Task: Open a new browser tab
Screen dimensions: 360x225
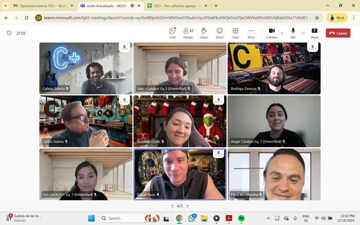Action: (x=216, y=6)
